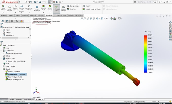Open the Study Advisor tool
This screenshot has height=104, width=172.
coord(3,8)
